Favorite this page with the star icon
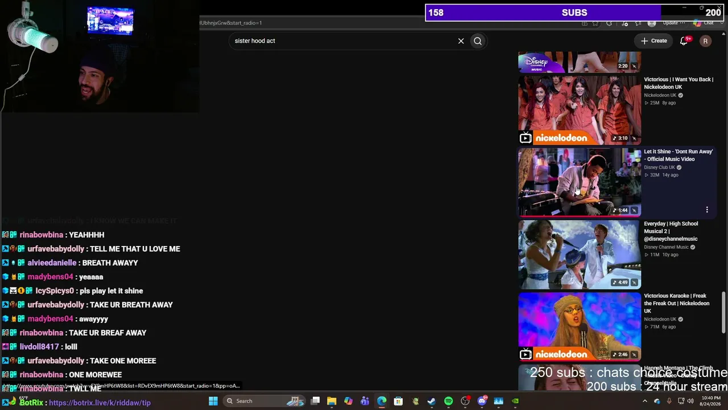The width and height of the screenshot is (728, 410). (x=595, y=23)
